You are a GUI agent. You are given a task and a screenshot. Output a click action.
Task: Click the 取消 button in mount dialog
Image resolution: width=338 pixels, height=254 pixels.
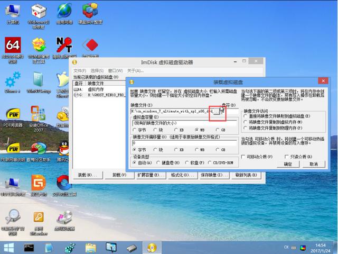[314, 164]
